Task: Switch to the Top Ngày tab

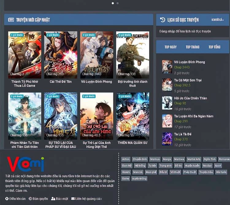Action: [x=171, y=47]
